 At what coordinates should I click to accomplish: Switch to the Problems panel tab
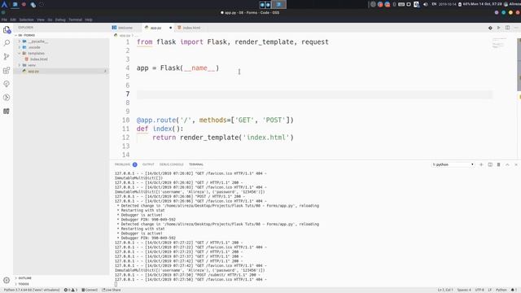point(125,164)
